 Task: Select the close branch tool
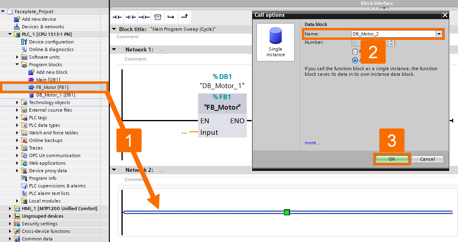pos(184,17)
